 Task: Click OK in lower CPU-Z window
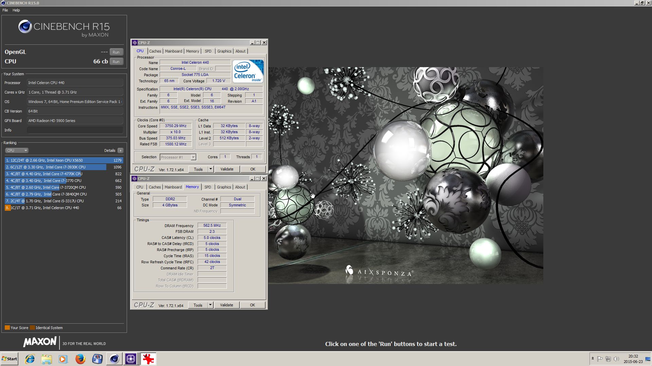click(252, 305)
